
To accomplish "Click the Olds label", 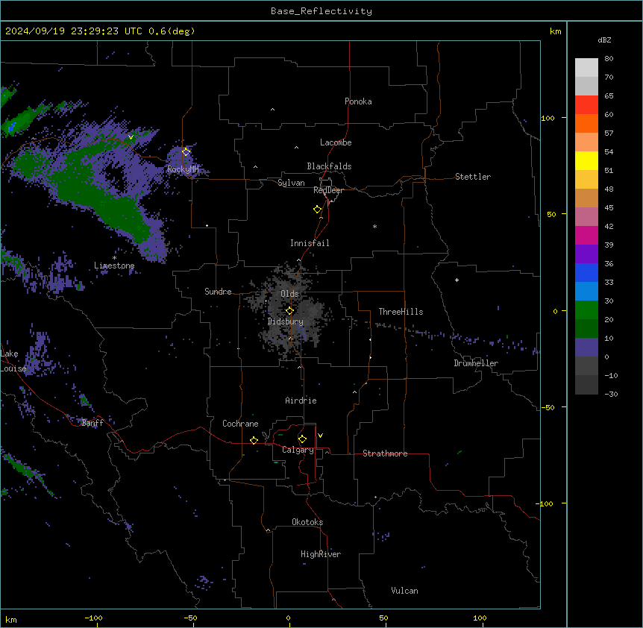I will (289, 294).
